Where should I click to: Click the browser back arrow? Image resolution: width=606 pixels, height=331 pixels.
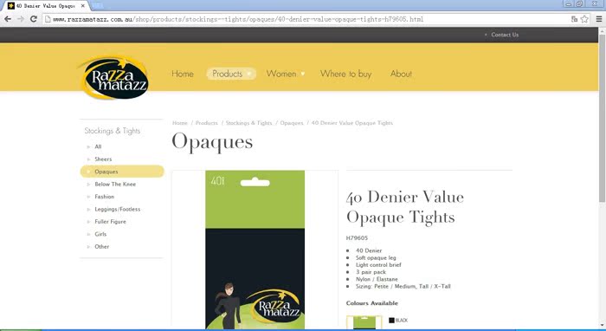coord(8,19)
